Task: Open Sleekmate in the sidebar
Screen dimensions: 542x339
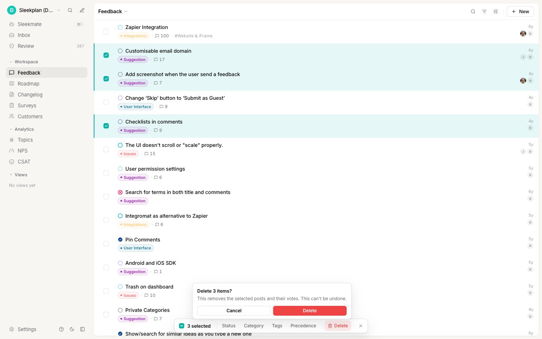Action: pos(47,24)
